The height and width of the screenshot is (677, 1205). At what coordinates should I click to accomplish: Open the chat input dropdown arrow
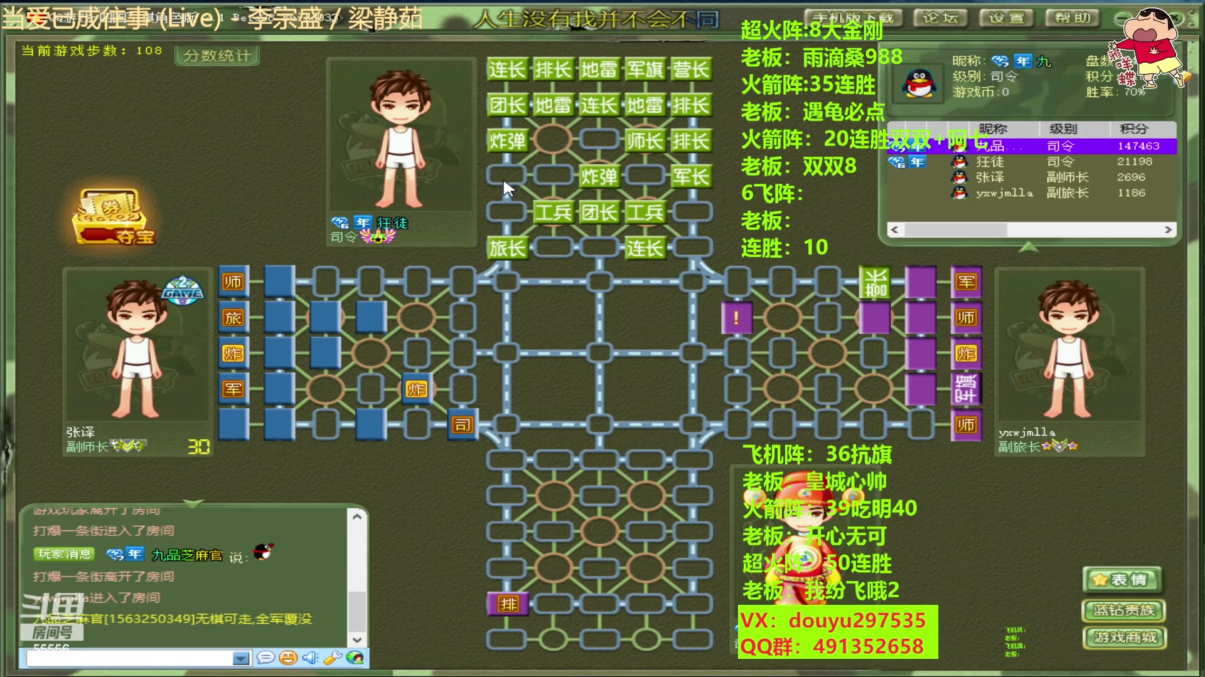[x=241, y=658]
